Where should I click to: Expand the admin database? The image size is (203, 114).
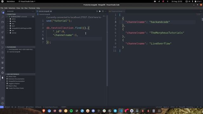pyautogui.click(x=8, y=19)
